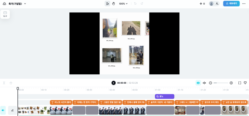Select the purple 분노 effect clip

[x=165, y=96]
